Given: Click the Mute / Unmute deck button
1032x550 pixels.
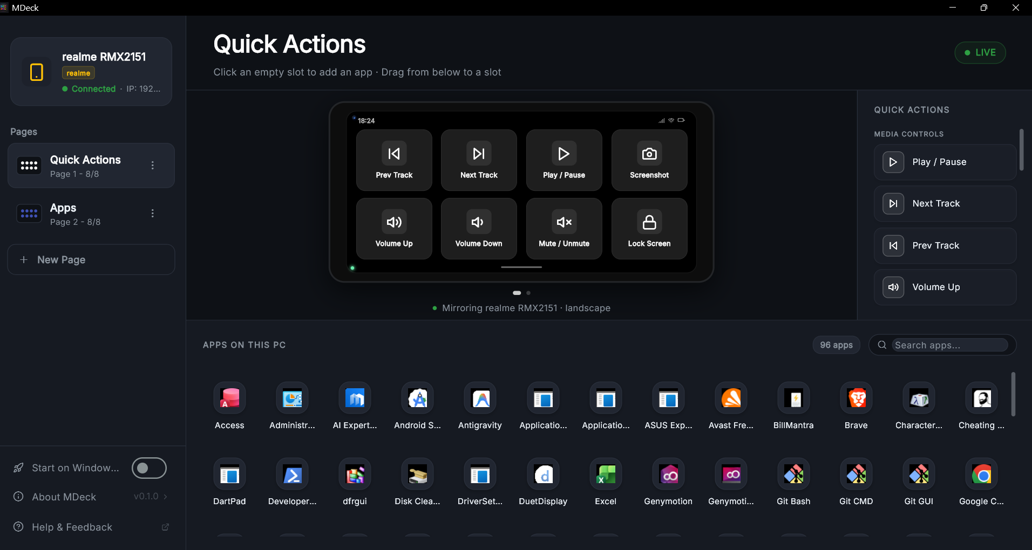Looking at the screenshot, I should tap(564, 229).
